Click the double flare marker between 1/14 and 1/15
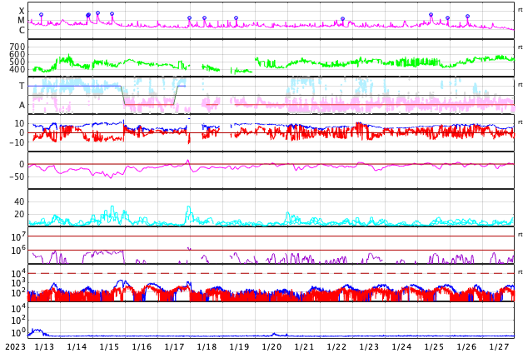 (x=88, y=15)
